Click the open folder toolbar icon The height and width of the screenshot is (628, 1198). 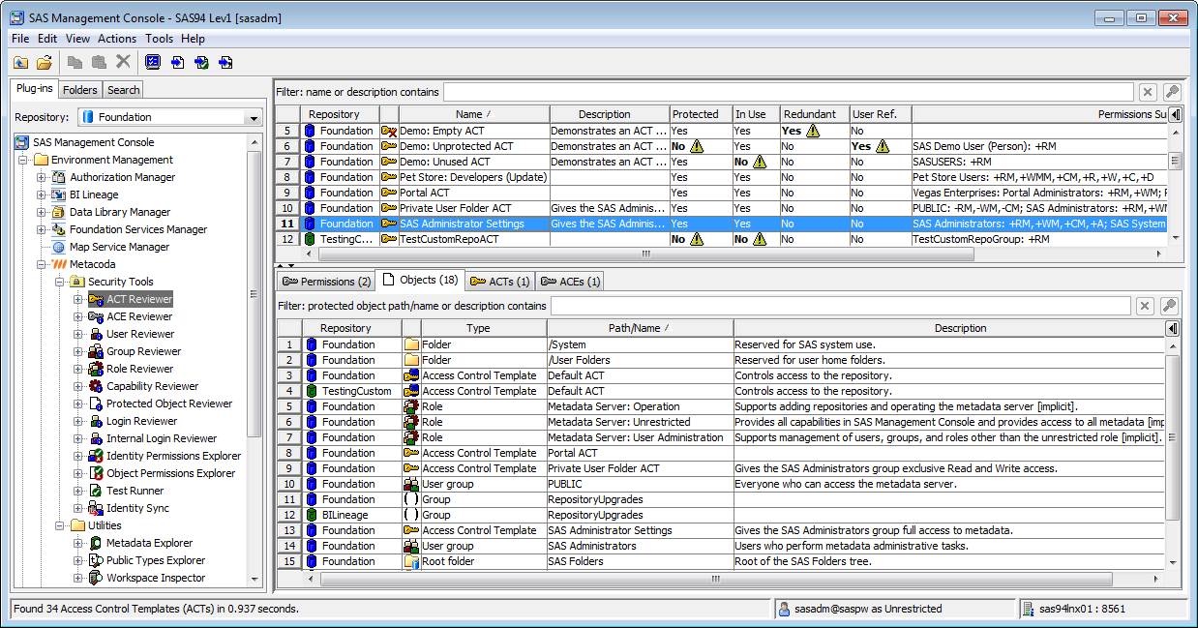point(45,62)
